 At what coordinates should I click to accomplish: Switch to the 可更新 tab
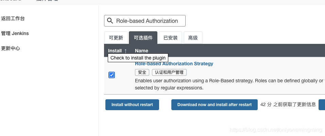[x=116, y=38]
